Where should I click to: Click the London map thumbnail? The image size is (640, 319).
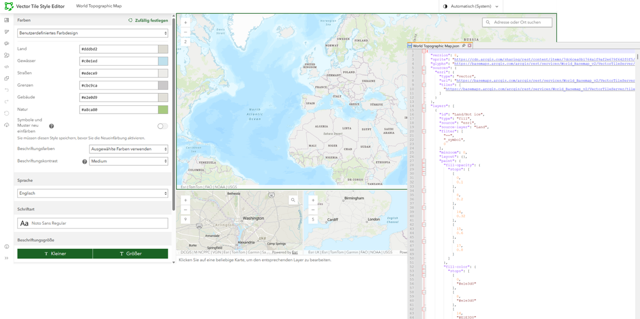pyautogui.click(x=355, y=223)
